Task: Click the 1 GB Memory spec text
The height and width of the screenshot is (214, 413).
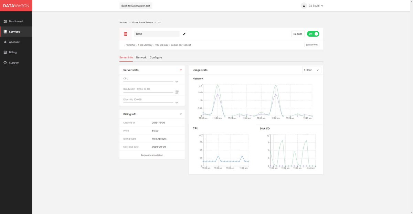Action: (145, 45)
